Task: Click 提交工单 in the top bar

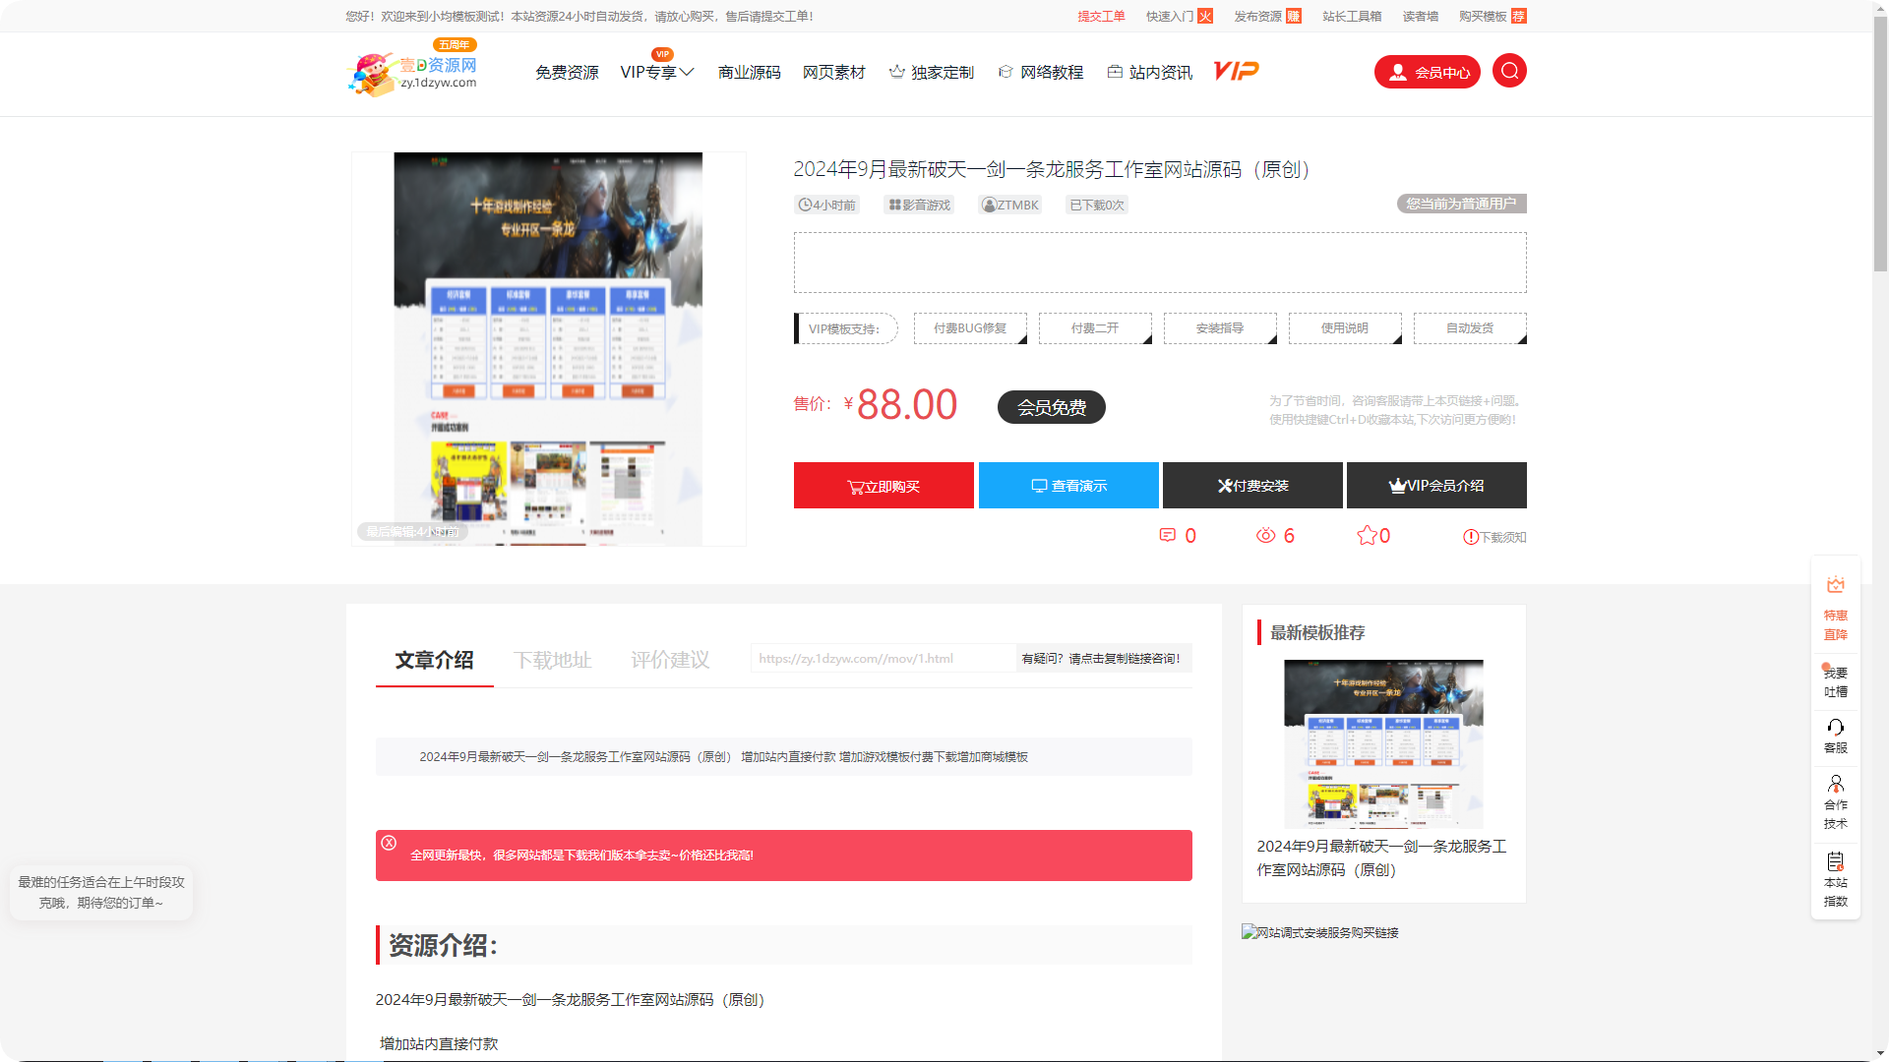Action: (x=1101, y=16)
